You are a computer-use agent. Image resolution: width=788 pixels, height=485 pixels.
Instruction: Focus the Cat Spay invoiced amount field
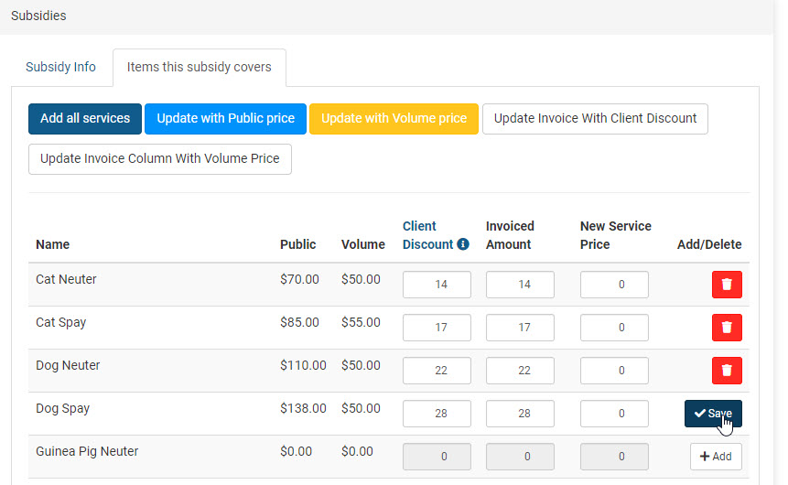pyautogui.click(x=520, y=328)
